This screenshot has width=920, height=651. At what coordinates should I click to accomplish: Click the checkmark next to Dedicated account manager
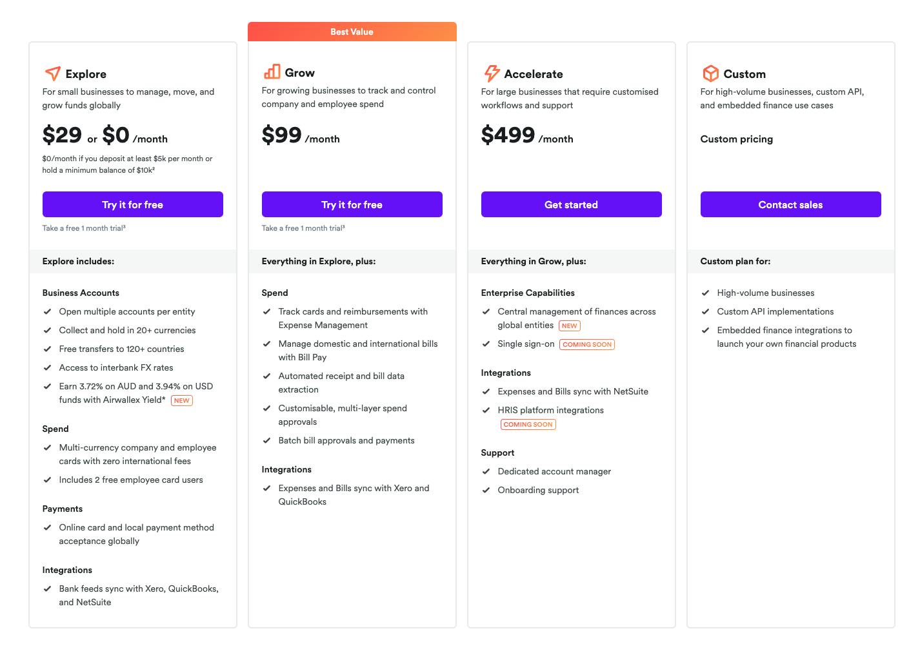click(486, 471)
